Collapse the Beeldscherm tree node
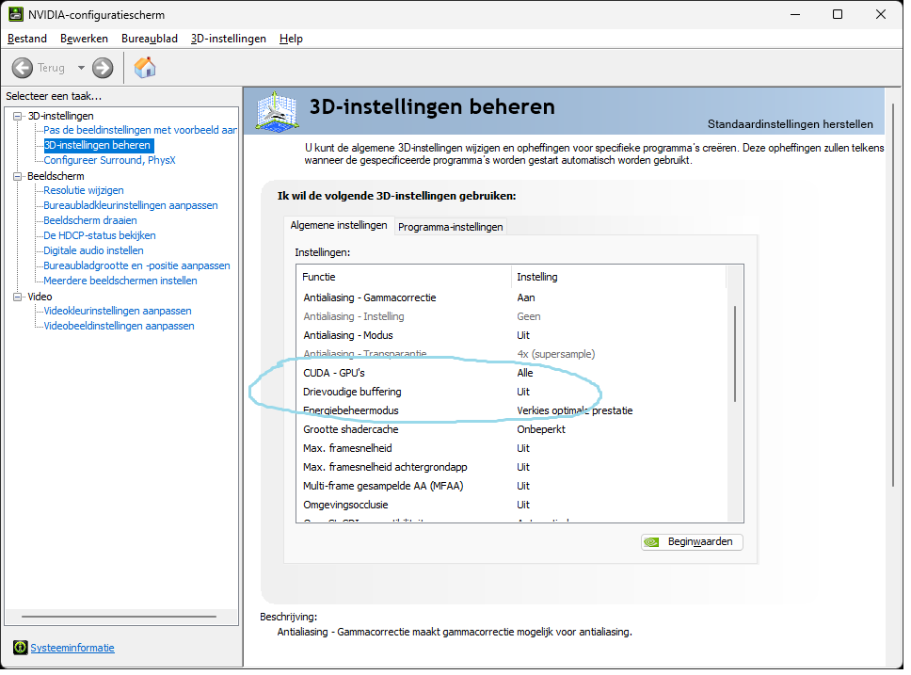This screenshot has width=911, height=675. coord(18,176)
